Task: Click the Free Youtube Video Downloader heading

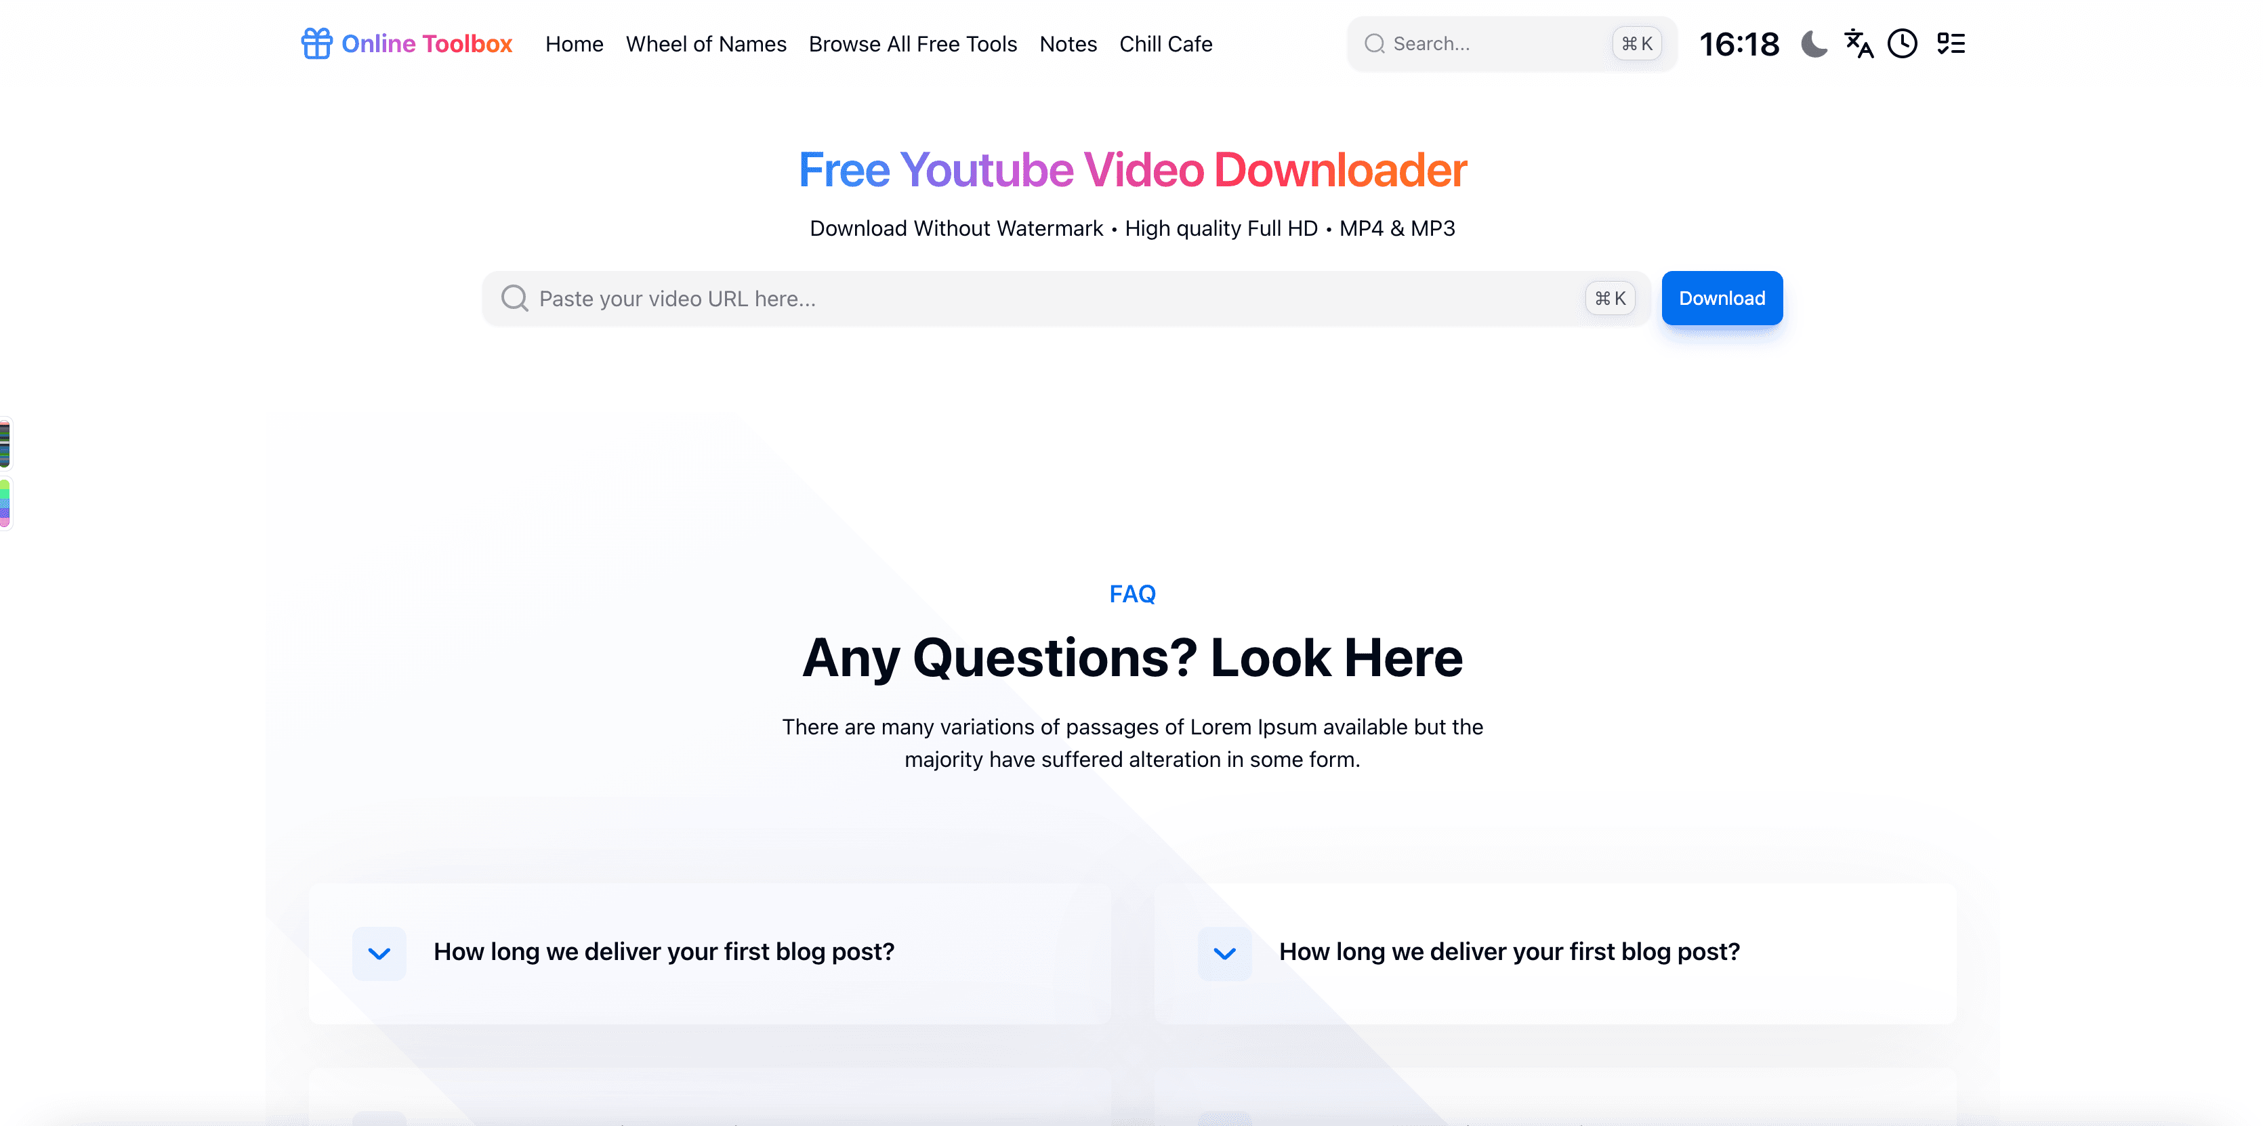Action: [1132, 169]
